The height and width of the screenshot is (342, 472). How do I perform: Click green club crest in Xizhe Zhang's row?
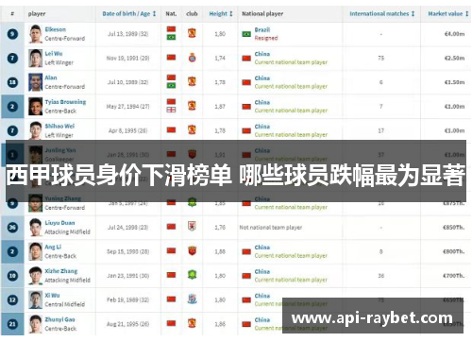click(192, 275)
